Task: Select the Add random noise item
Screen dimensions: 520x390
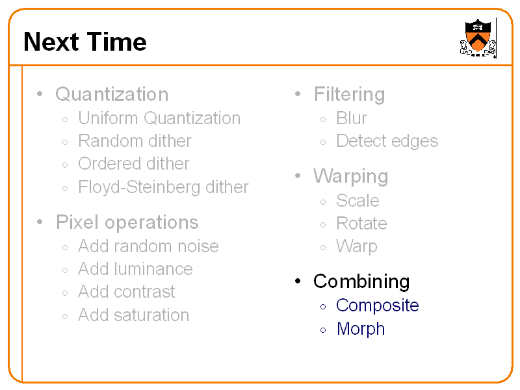Action: (148, 246)
